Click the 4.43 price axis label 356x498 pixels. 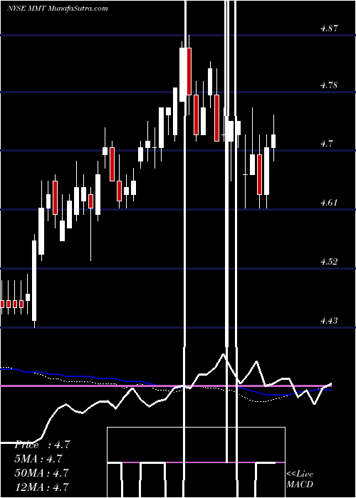pos(329,321)
